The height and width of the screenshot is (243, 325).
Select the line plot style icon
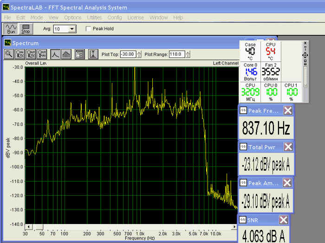tap(55, 54)
